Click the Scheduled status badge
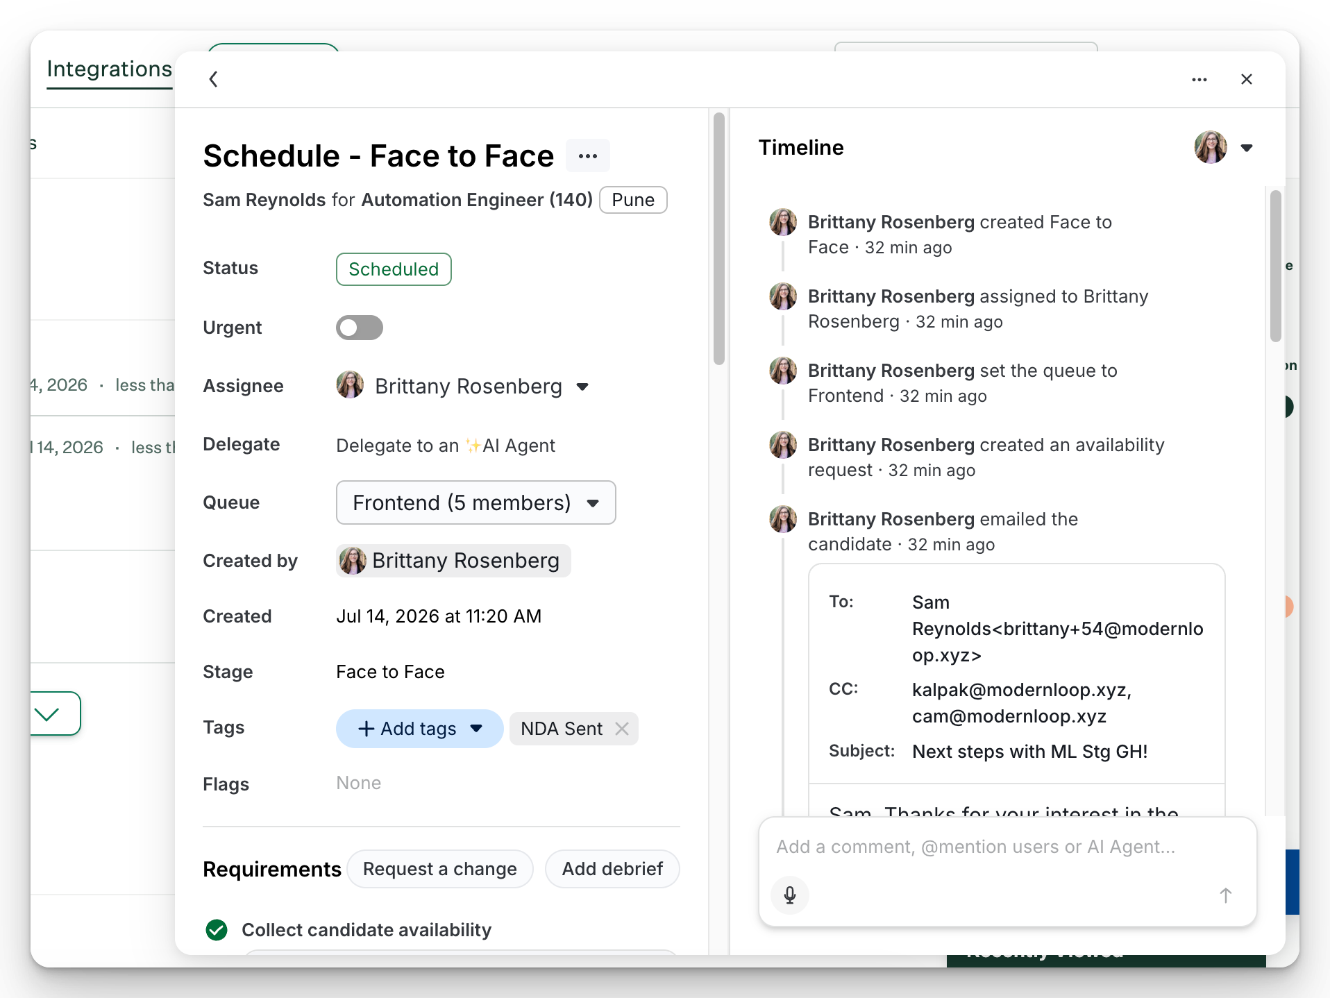Screen dimensions: 1330x998 point(394,269)
